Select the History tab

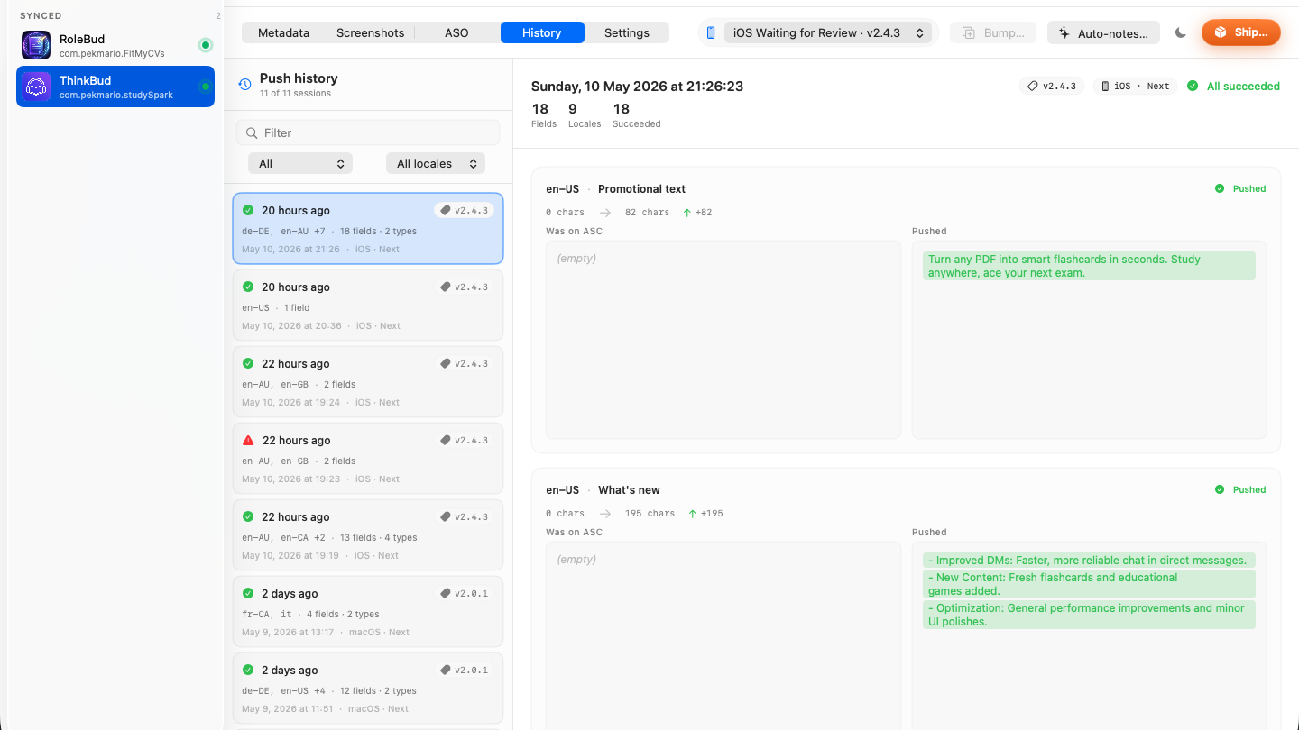point(542,32)
